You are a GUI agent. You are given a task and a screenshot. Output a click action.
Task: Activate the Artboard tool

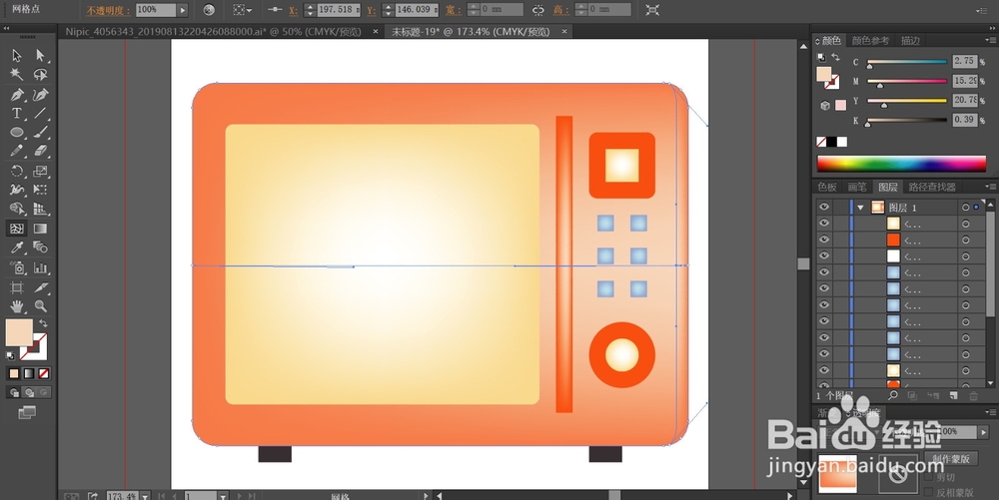pyautogui.click(x=17, y=287)
